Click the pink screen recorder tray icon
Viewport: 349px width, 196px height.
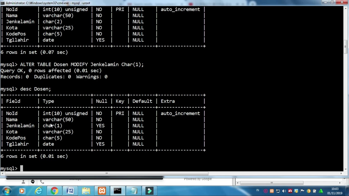click(266, 191)
